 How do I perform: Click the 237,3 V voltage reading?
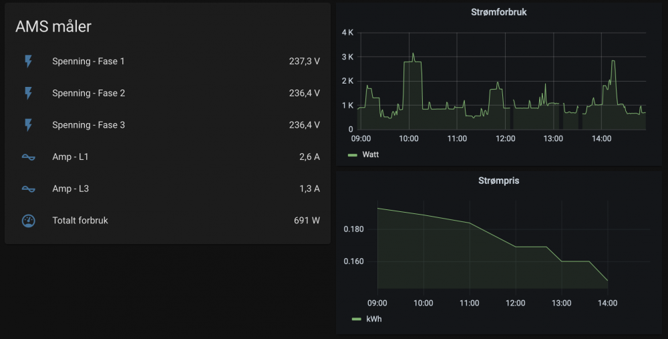[304, 62]
